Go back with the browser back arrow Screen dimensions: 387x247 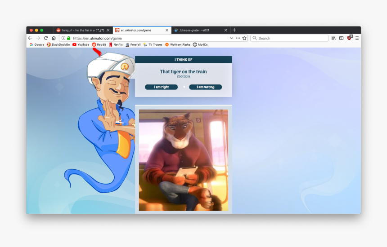coord(30,38)
